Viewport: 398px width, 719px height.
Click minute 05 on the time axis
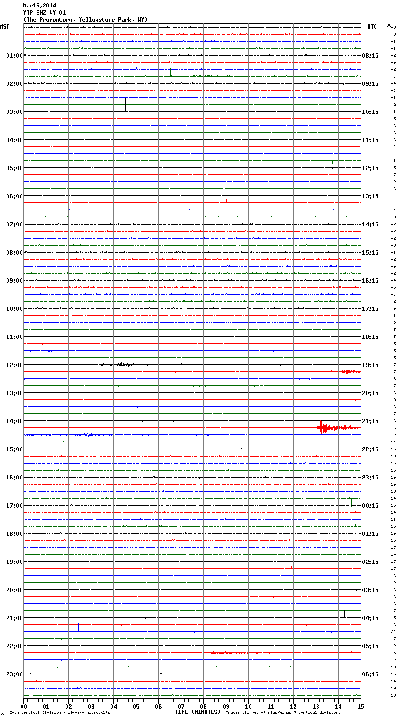[x=136, y=706]
